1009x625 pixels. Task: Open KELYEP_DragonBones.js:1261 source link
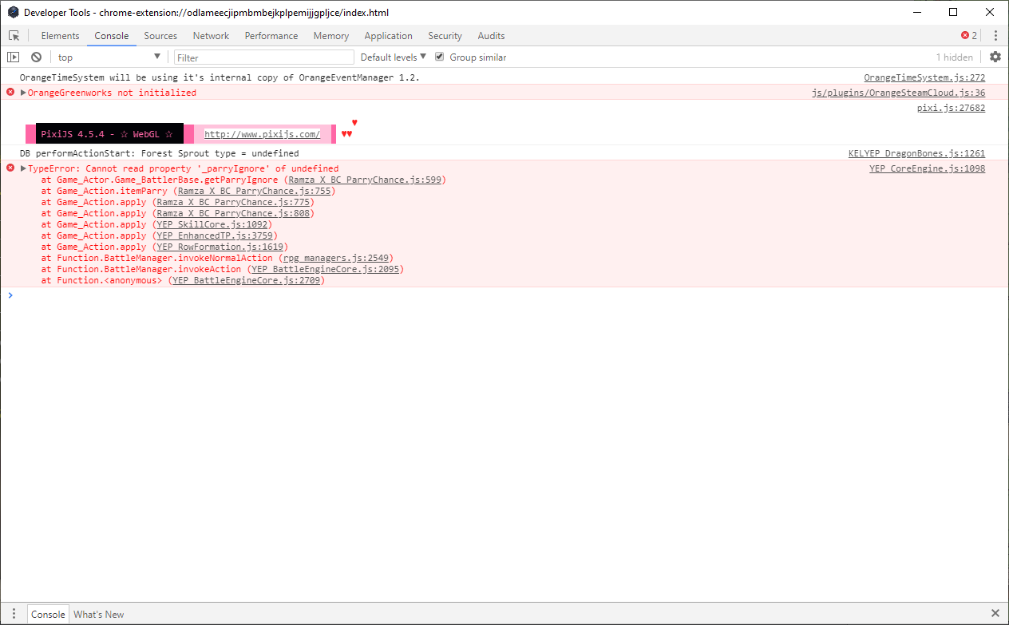(916, 153)
